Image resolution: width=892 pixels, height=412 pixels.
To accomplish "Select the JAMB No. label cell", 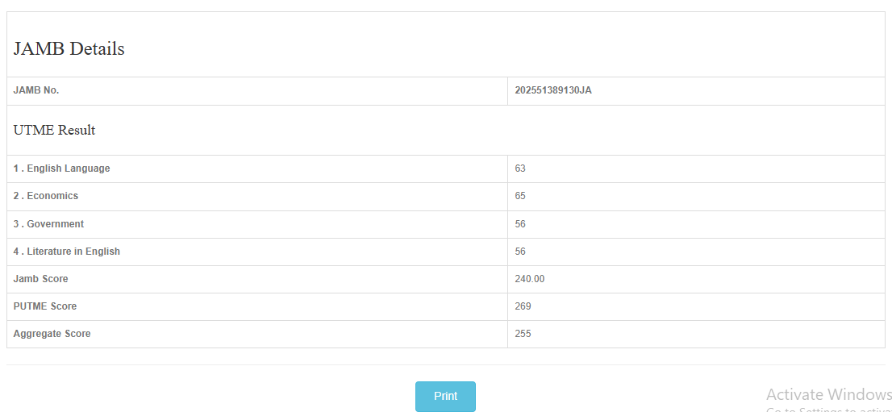I will 36,90.
